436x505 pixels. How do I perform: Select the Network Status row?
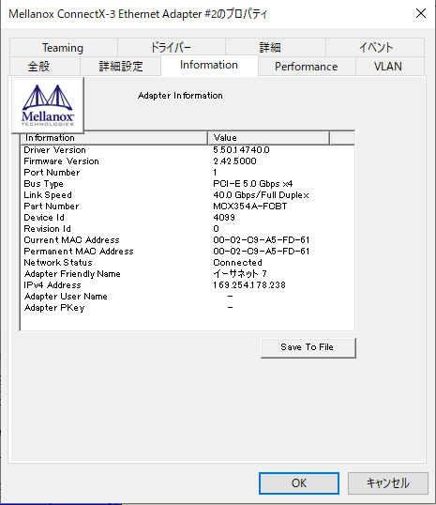188,263
